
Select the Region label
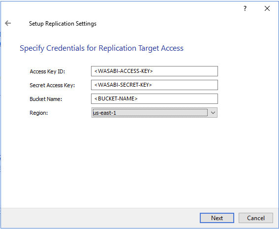click(x=38, y=113)
